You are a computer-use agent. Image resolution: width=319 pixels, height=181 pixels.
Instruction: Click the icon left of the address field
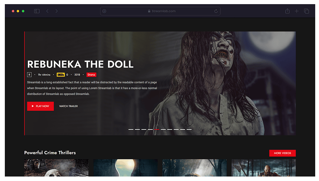click(x=104, y=11)
